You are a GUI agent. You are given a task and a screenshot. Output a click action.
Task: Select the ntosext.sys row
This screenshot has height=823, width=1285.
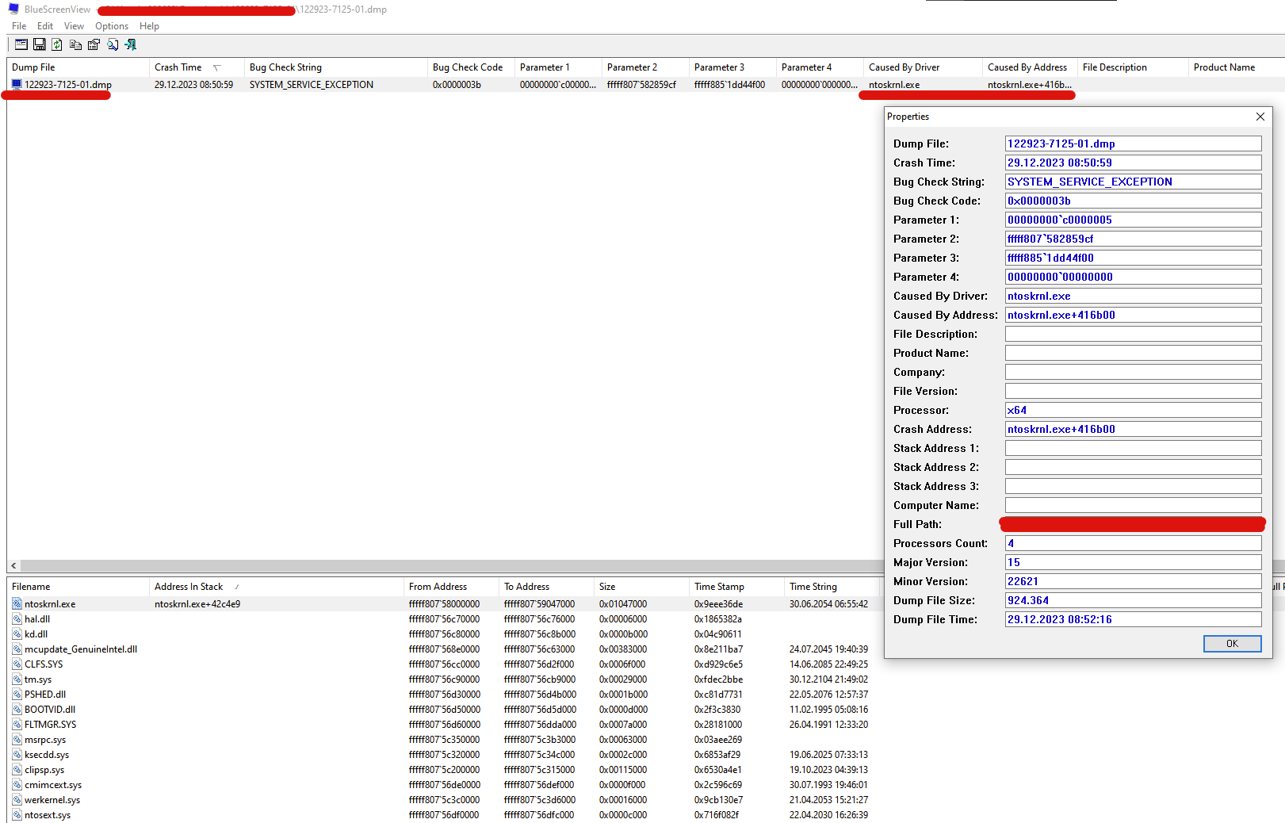pyautogui.click(x=444, y=815)
